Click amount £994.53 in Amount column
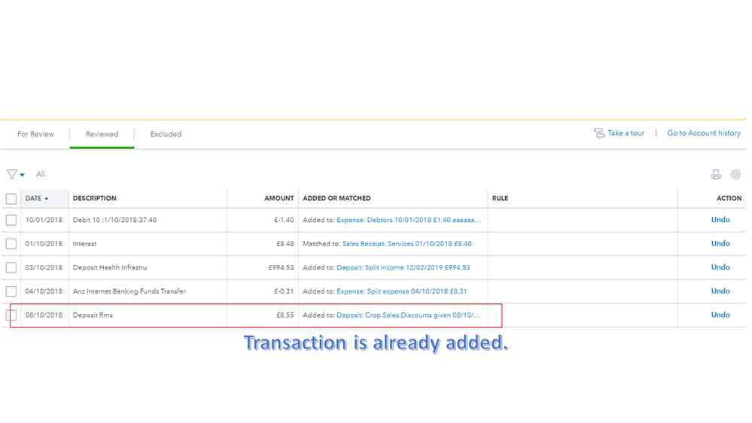752x423 pixels. coord(281,267)
